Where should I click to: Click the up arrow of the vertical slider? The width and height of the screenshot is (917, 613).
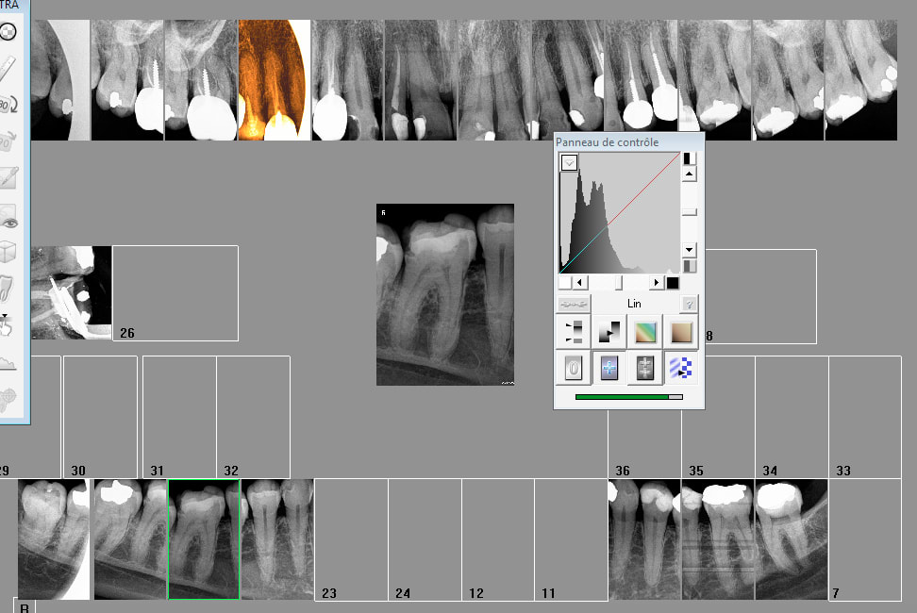(690, 174)
